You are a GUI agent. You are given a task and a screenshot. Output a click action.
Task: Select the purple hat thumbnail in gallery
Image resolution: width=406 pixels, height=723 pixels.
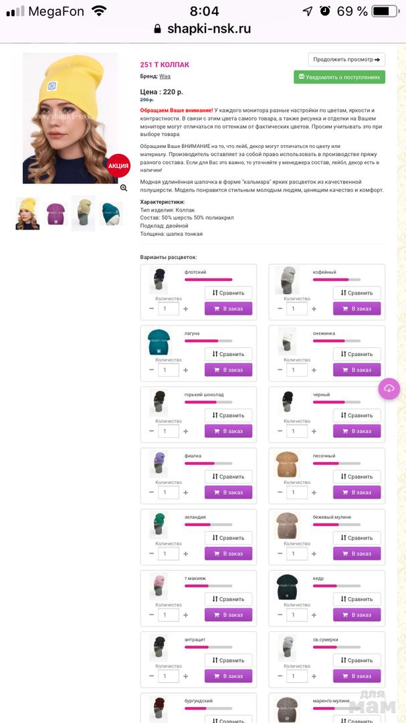point(56,214)
